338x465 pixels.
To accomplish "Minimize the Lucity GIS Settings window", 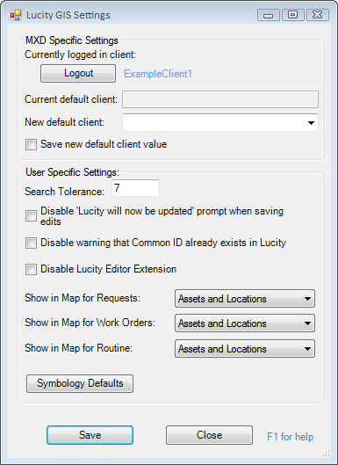I will pyautogui.click(x=269, y=15).
